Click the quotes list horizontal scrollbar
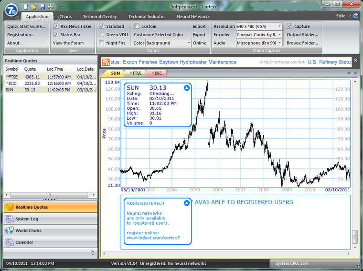Viewport: 363px width, 271px height. [x=49, y=195]
